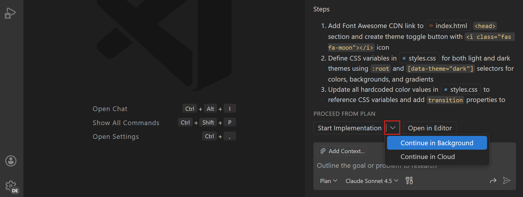The image size is (523, 197).
Task: Click the forward arrow icon in chat box
Action: coord(493,181)
